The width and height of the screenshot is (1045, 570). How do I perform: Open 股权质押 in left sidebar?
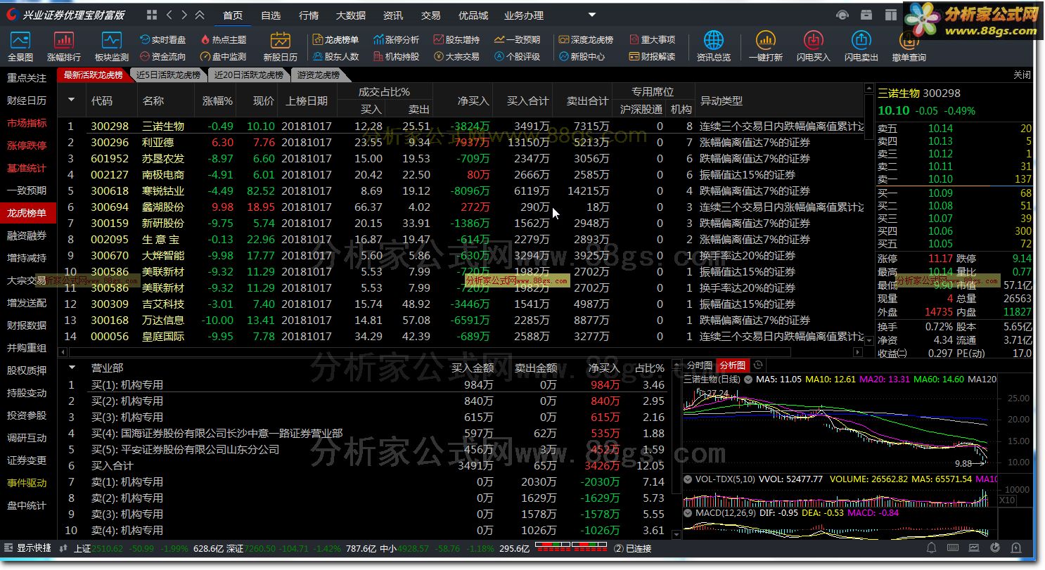27,370
